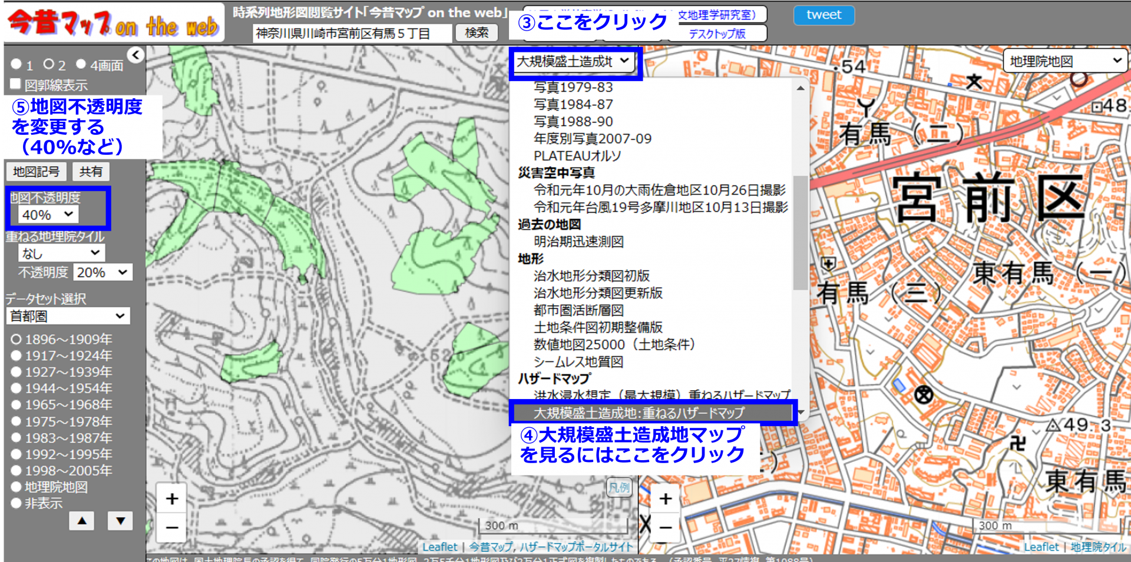Choose 治水地形分類図更新版 option
Image resolution: width=1131 pixels, height=562 pixels.
(598, 292)
